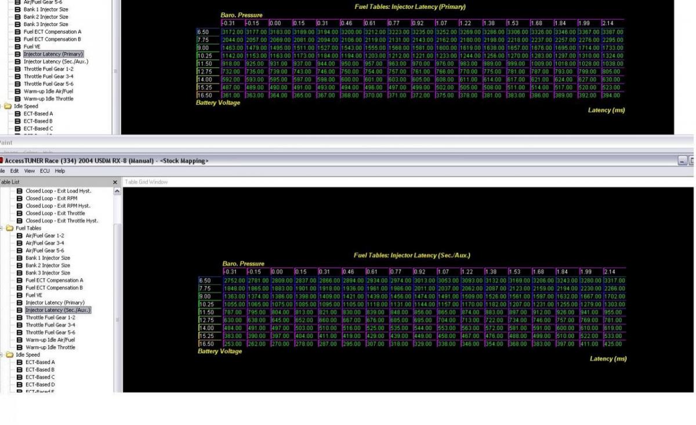Click cell 1055.00 in Sec./Aux. latency table
This screenshot has width=696, height=425.
point(235,304)
